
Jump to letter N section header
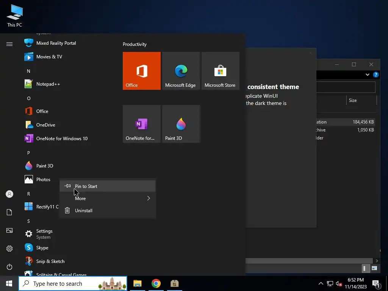tap(28, 71)
